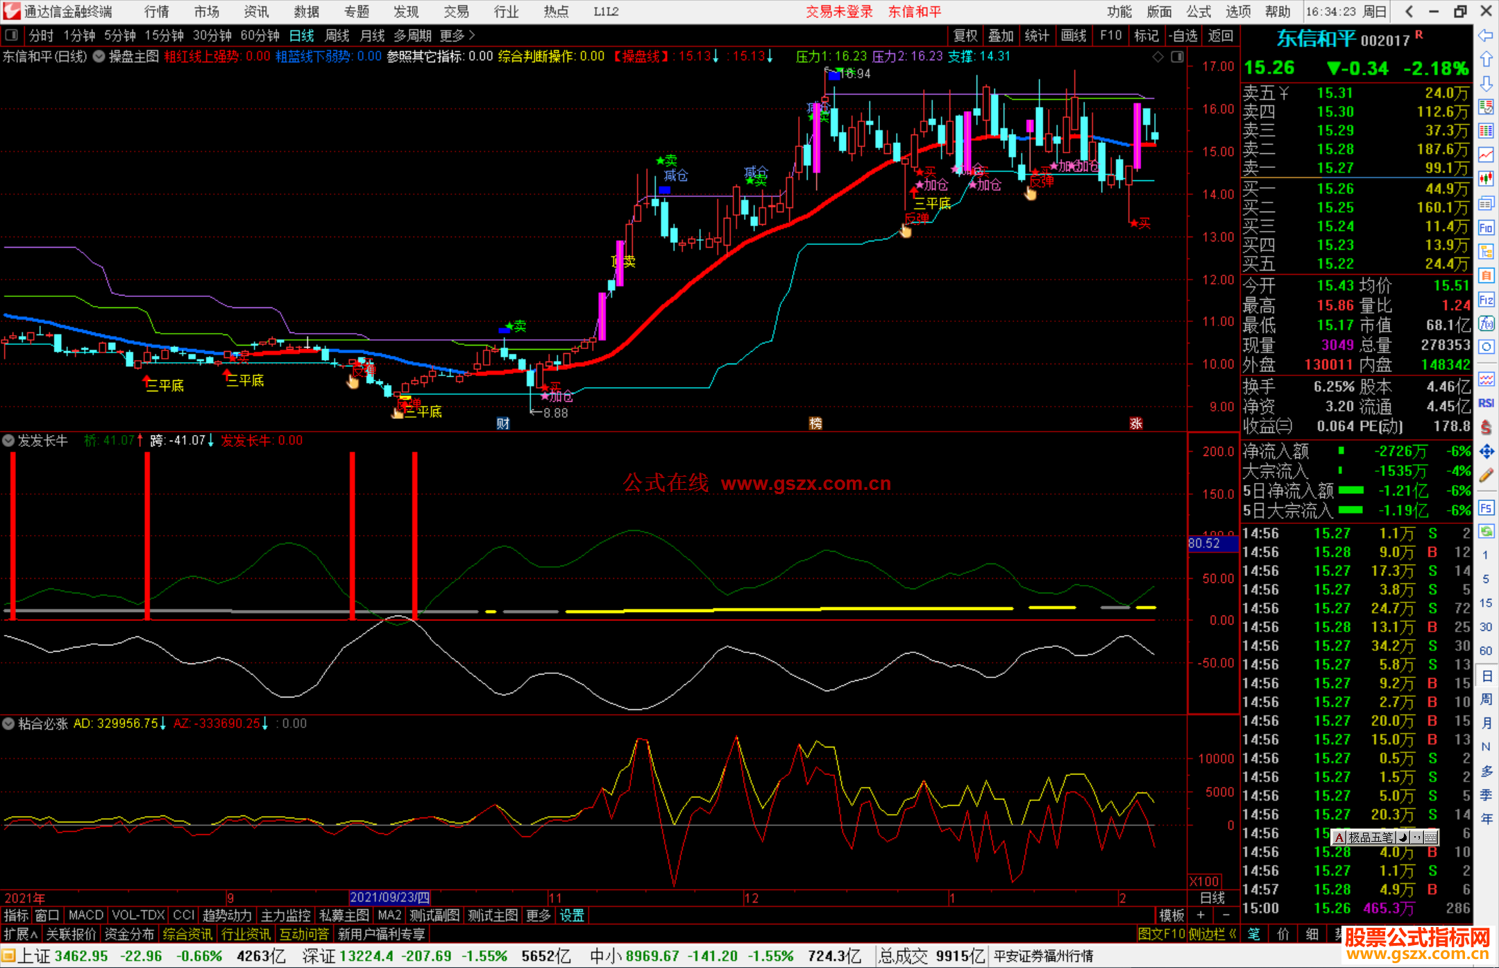
Task: Click the RSI indicator icon
Action: pyautogui.click(x=1486, y=403)
